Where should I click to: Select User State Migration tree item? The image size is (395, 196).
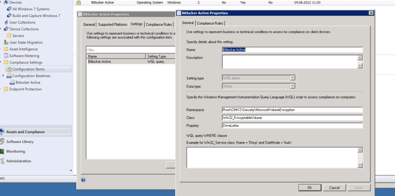[x=26, y=42]
